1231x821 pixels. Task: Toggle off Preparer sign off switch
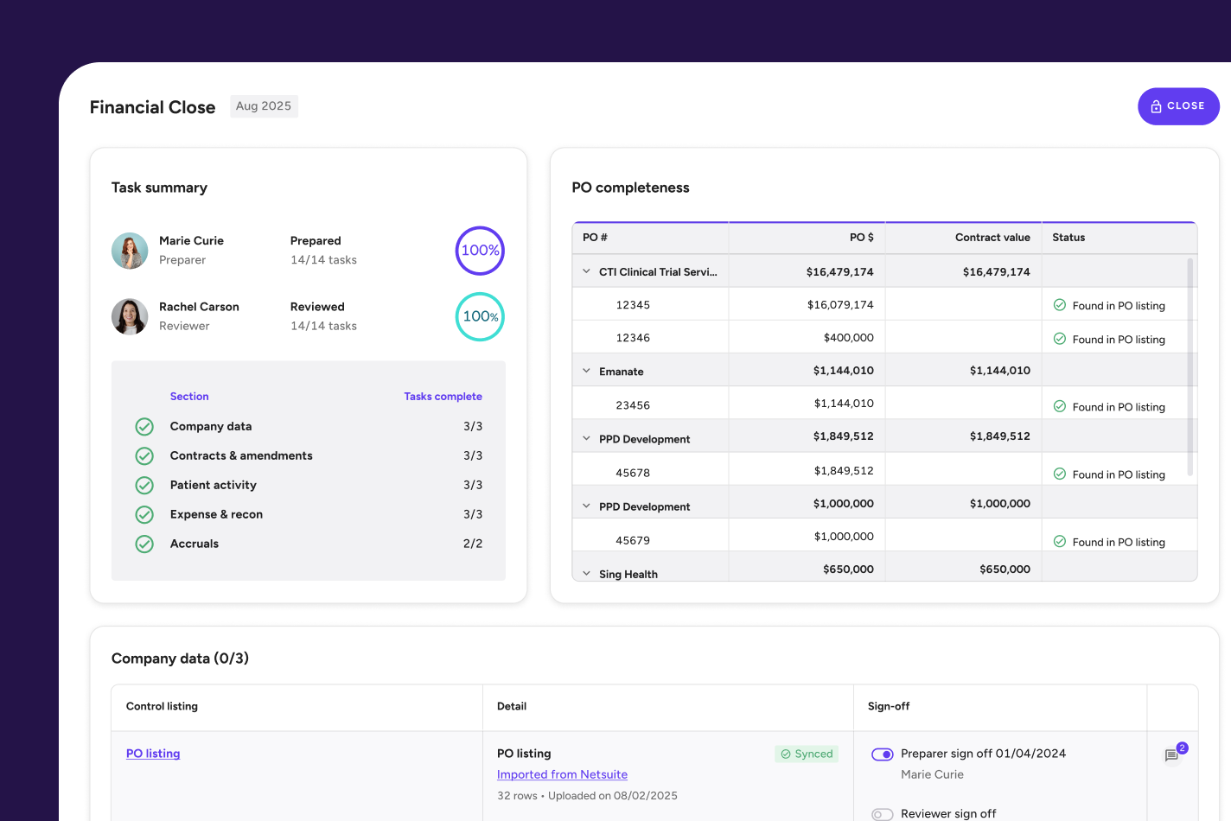[882, 754]
